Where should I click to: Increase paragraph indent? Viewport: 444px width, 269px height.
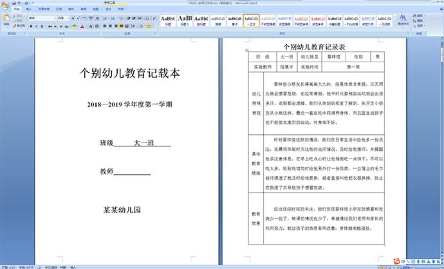134,18
